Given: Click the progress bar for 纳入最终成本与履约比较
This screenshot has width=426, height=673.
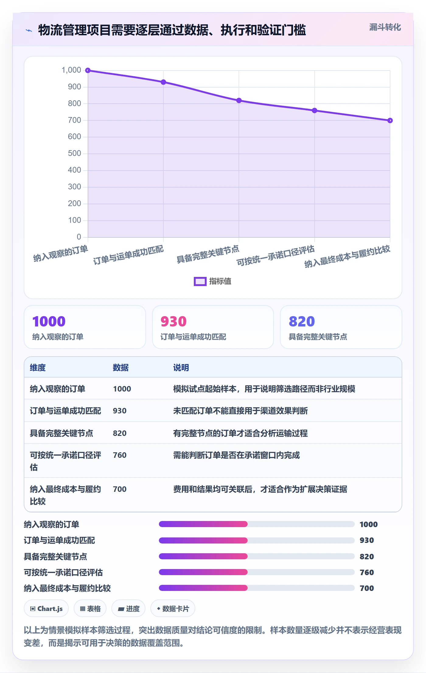Looking at the screenshot, I should point(257,588).
